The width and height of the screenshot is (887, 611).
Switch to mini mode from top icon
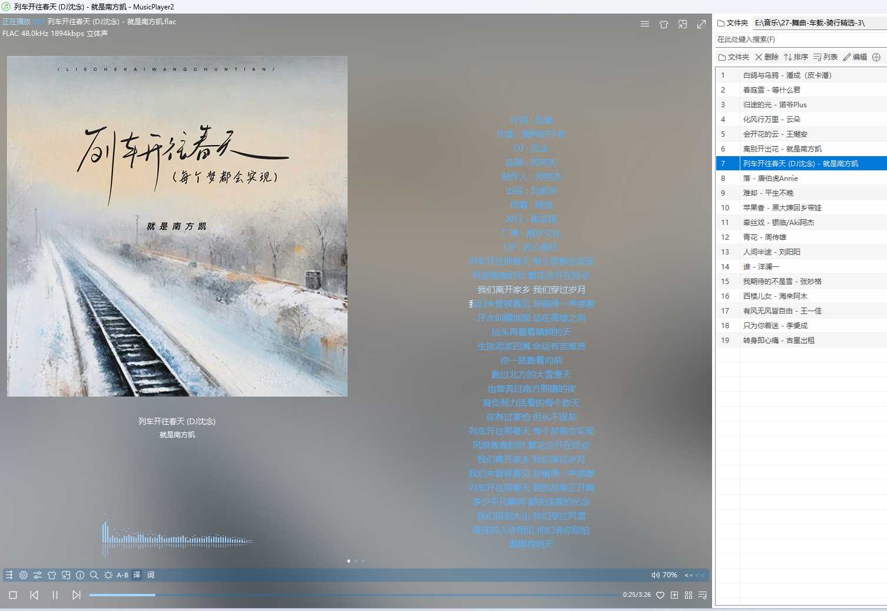click(683, 24)
